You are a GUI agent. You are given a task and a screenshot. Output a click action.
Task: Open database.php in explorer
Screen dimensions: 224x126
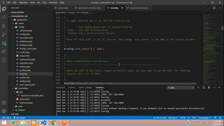pyautogui.click(x=26, y=41)
